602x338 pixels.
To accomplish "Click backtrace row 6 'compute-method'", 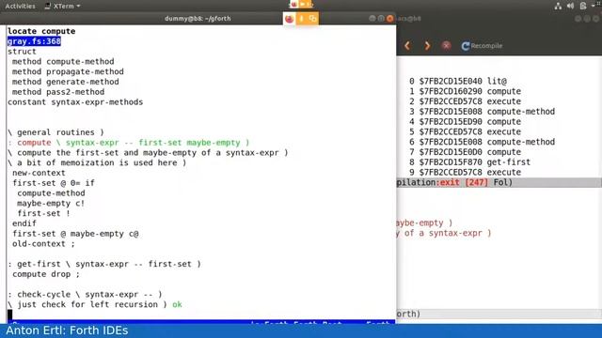I will pyautogui.click(x=482, y=142).
